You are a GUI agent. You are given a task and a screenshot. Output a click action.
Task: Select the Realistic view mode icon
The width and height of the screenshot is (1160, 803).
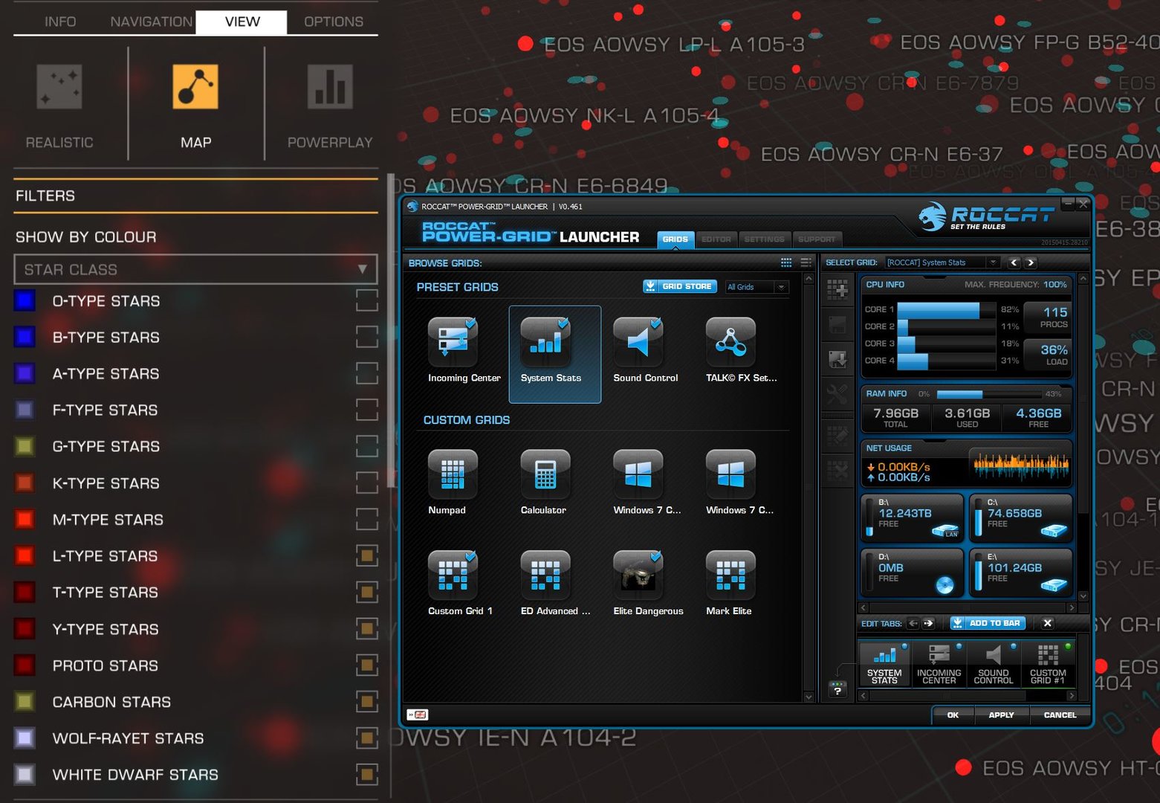tap(59, 87)
